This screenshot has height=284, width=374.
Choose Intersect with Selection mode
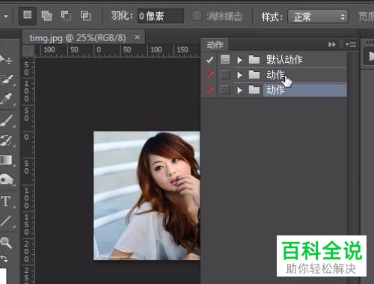click(85, 16)
